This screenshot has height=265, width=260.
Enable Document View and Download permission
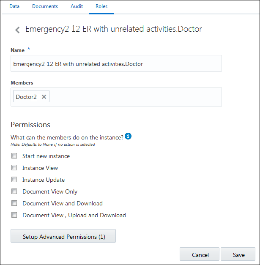(x=14, y=203)
